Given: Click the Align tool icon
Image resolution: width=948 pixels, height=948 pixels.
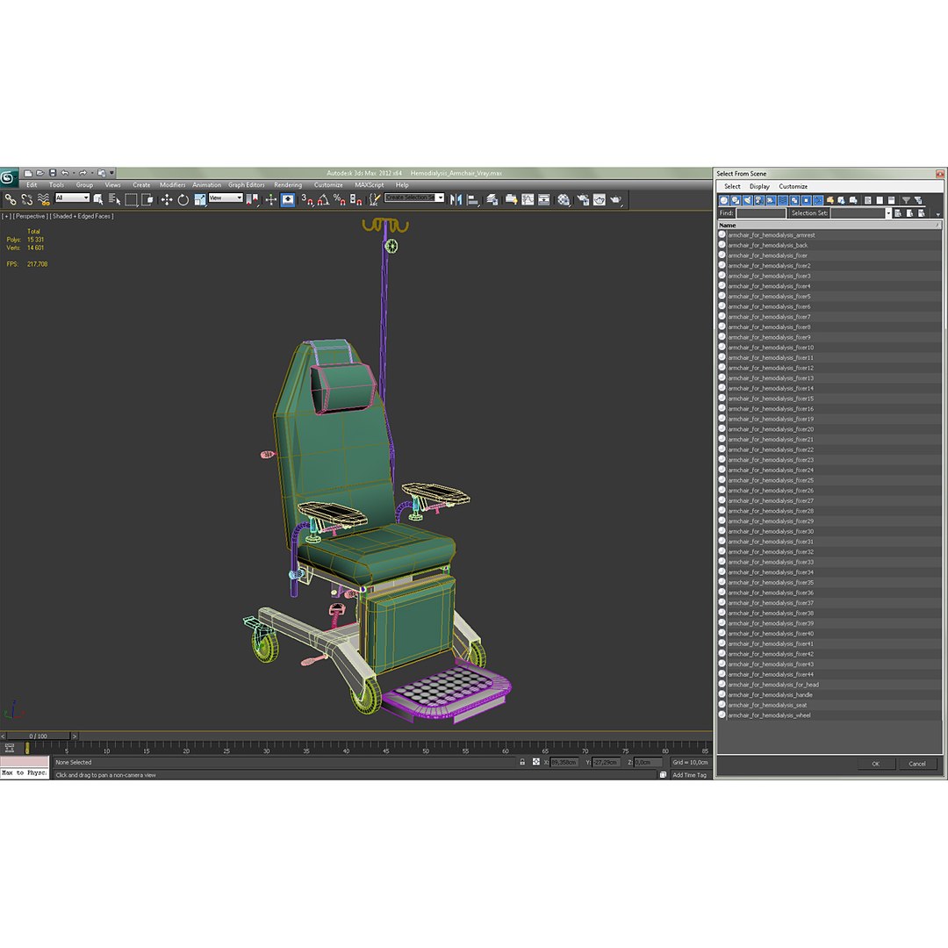Looking at the screenshot, I should click(x=473, y=199).
